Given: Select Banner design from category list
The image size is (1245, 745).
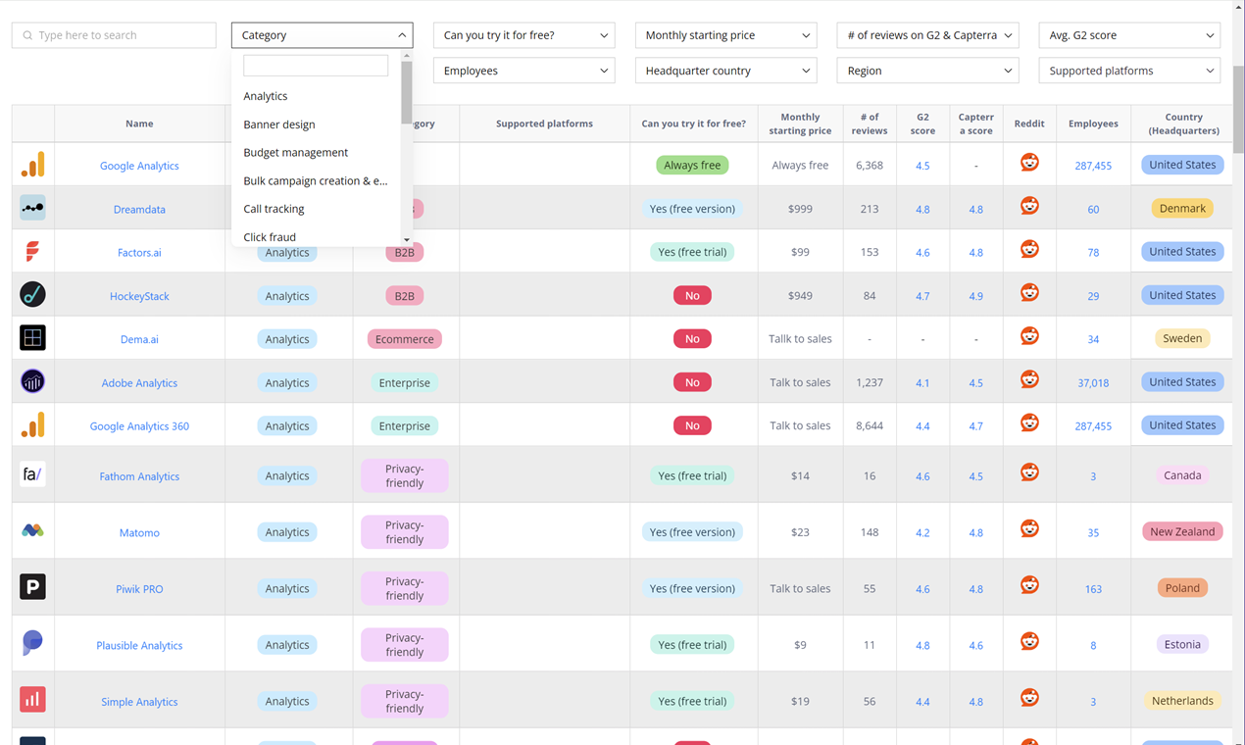Looking at the screenshot, I should (279, 124).
